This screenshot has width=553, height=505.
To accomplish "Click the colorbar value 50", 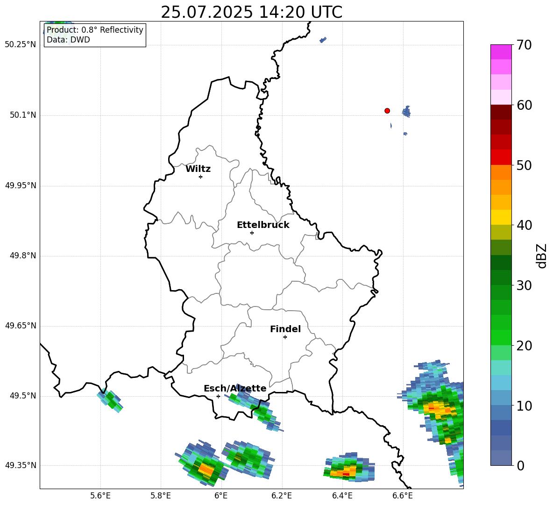I will pyautogui.click(x=524, y=165).
